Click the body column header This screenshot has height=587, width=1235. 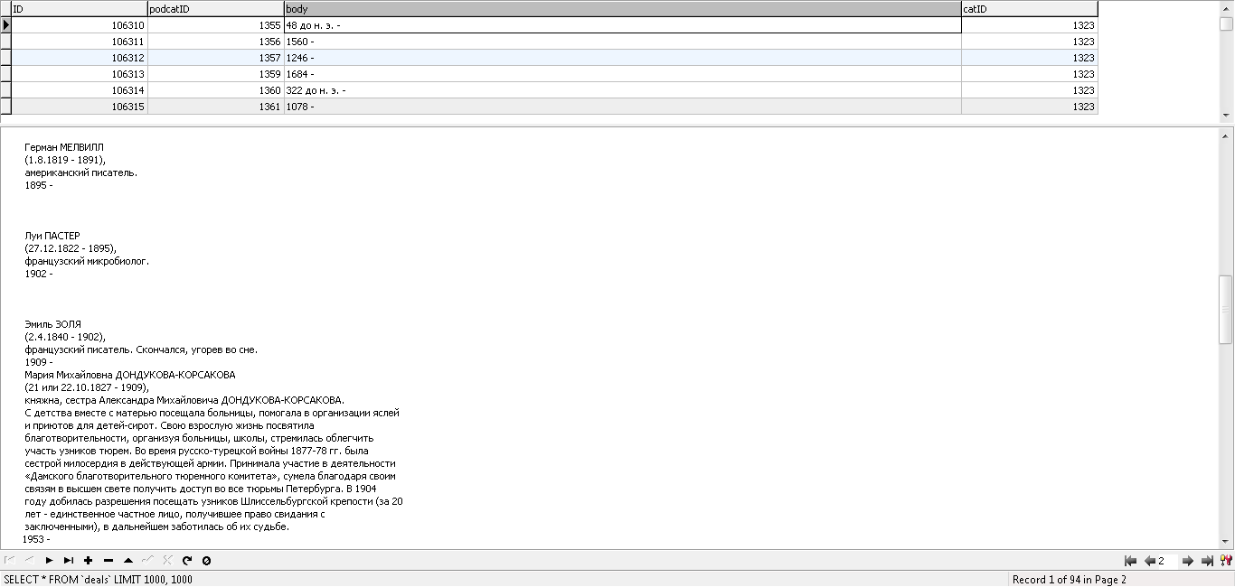(x=622, y=9)
